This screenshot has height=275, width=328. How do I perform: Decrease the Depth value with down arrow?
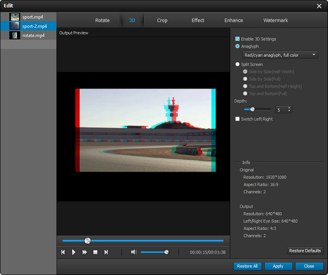[289, 111]
